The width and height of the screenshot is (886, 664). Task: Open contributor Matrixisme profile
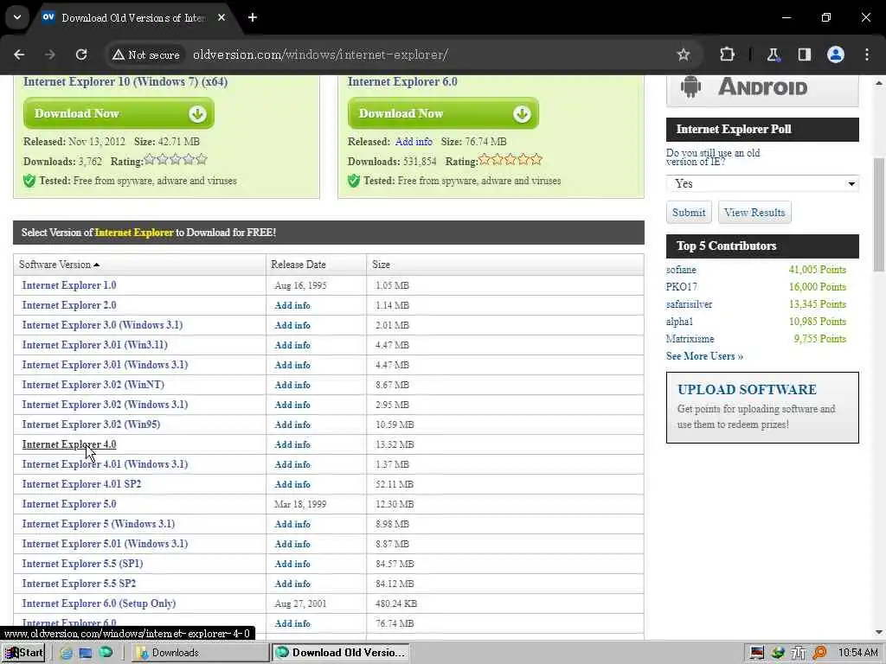pos(690,339)
